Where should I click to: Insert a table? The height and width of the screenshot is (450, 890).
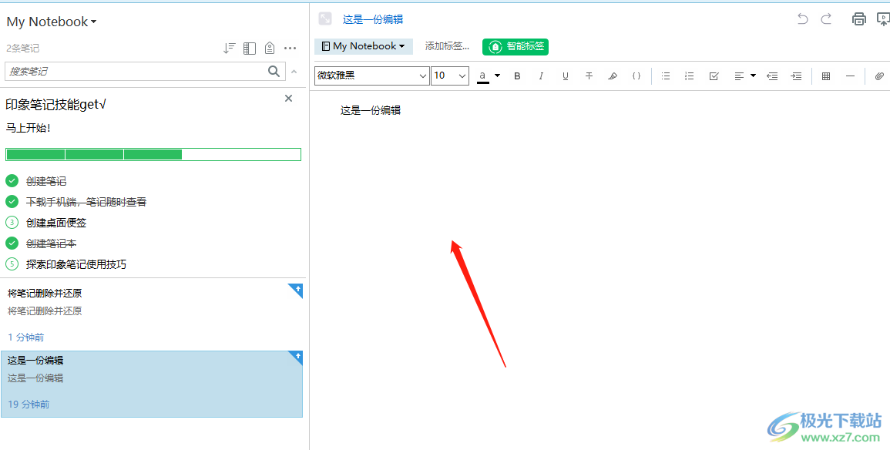pos(826,76)
